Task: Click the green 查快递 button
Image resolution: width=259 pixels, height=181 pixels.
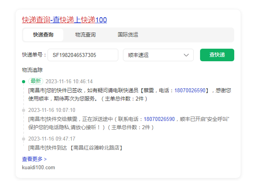Action: point(217,55)
